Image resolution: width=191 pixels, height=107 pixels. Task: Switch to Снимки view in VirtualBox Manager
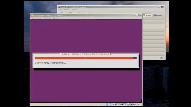coord(158,15)
